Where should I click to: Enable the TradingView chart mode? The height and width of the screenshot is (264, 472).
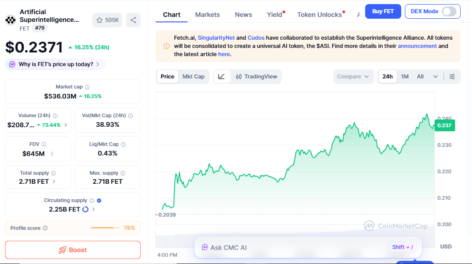pos(256,76)
